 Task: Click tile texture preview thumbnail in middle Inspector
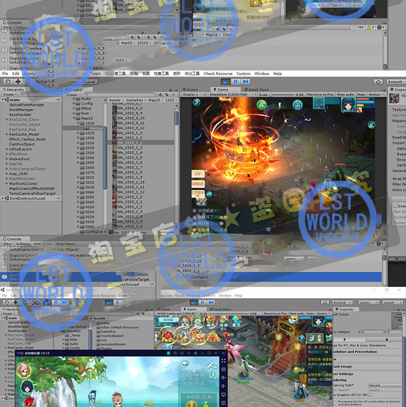pos(394,98)
